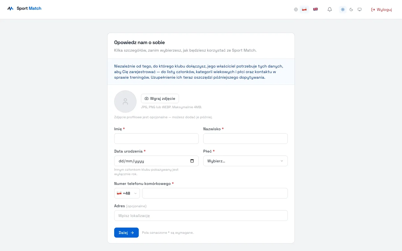Click the 'JPG, PNG lub WEBP' hint
This screenshot has width=402, height=251.
click(171, 107)
